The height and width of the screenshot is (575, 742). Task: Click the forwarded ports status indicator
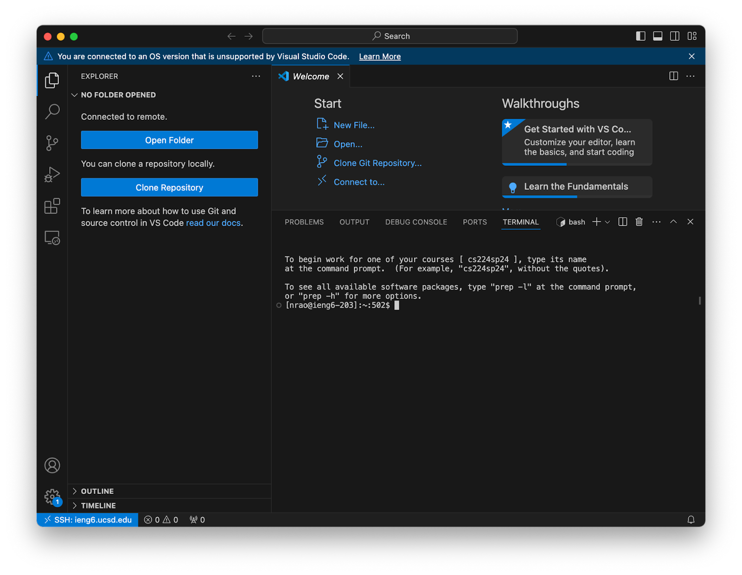[197, 520]
